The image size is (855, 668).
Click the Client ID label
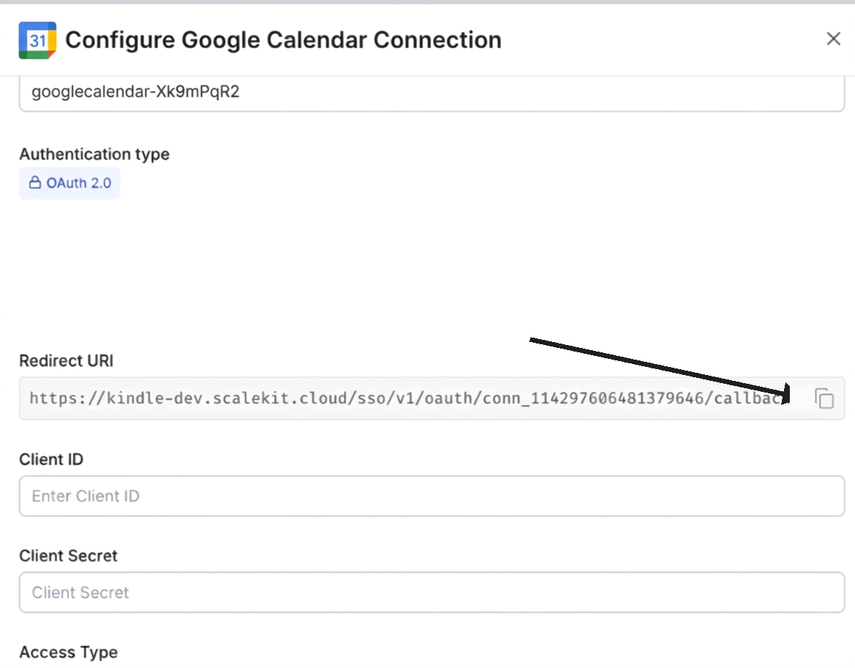(x=51, y=459)
